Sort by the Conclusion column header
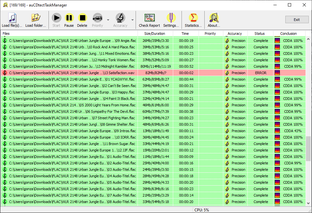The width and height of the screenshot is (312, 213). (x=289, y=34)
